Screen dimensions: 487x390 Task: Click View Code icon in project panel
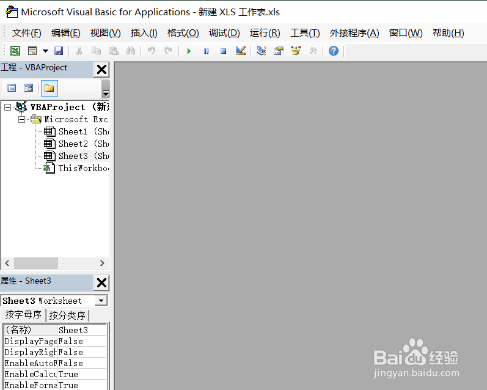tap(12, 88)
